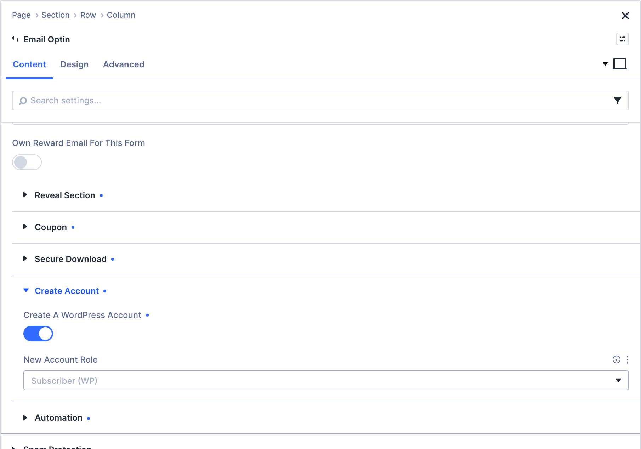Focus the Search settings input field

click(320, 101)
